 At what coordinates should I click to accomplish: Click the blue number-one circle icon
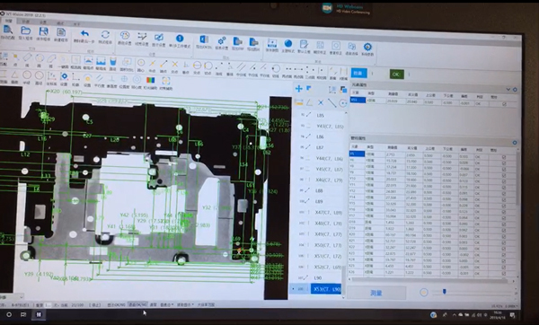[180, 38]
